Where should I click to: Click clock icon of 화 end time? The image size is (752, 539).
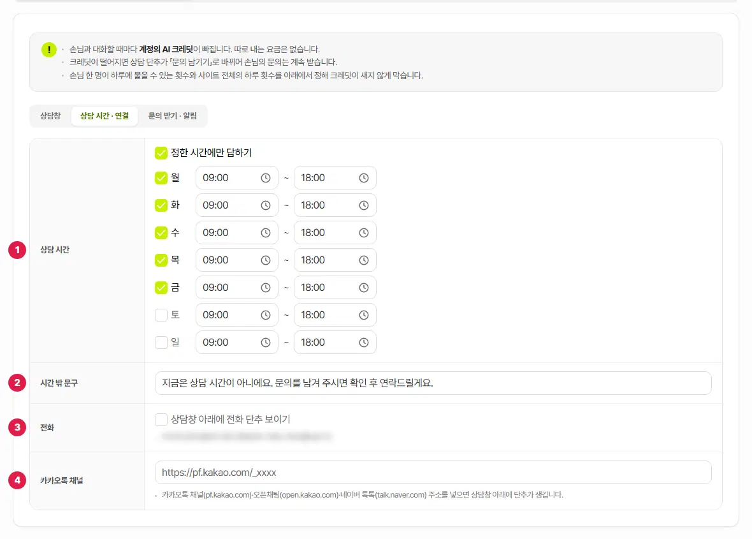[364, 205]
